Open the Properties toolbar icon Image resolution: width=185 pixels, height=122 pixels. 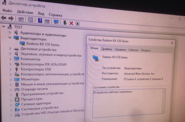[31, 20]
